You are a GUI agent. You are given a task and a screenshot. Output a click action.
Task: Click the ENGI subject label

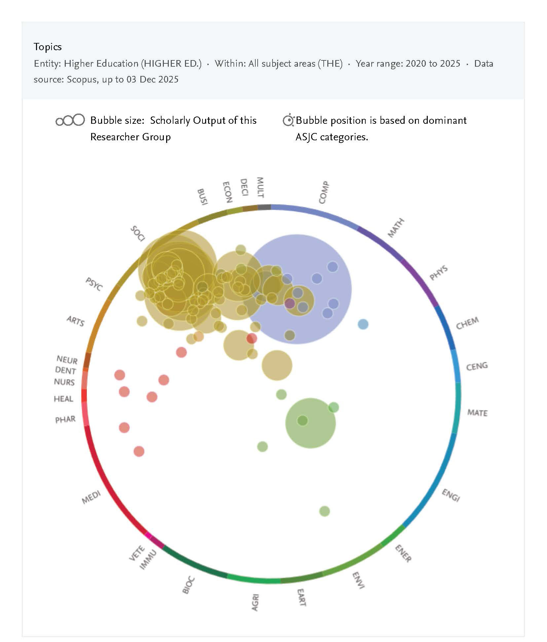[451, 495]
